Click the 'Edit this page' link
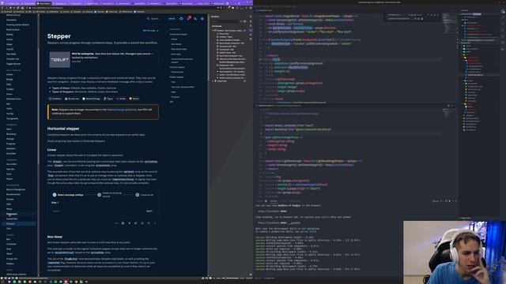506x284 pixels. (150, 31)
